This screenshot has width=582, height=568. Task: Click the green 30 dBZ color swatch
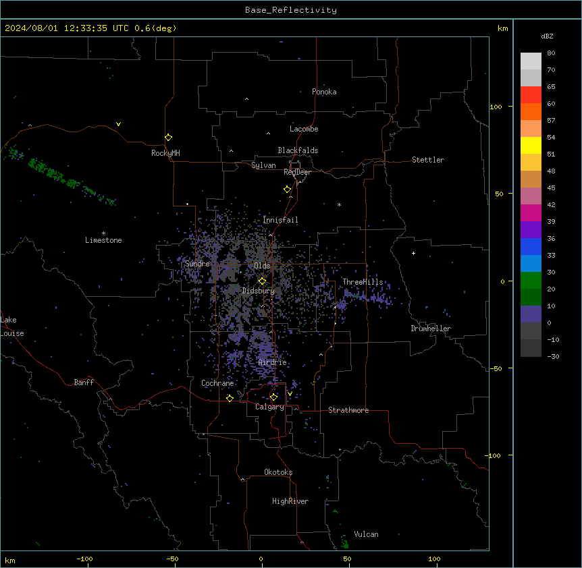pos(531,281)
